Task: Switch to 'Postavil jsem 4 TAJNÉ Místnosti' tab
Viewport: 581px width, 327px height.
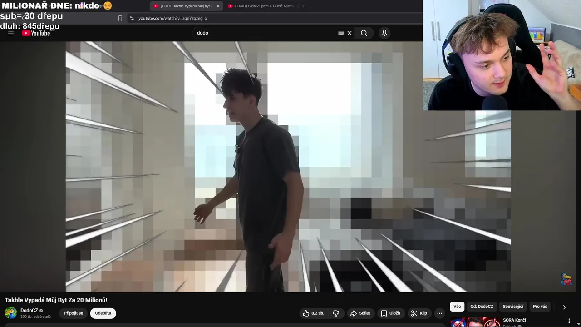Action: [x=261, y=6]
